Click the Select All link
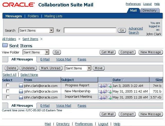Screen dimensions: 165x126 coord(10,75)
